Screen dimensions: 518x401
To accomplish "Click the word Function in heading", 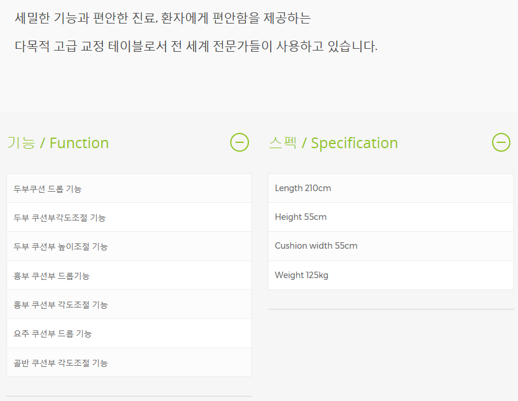I will coord(79,143).
